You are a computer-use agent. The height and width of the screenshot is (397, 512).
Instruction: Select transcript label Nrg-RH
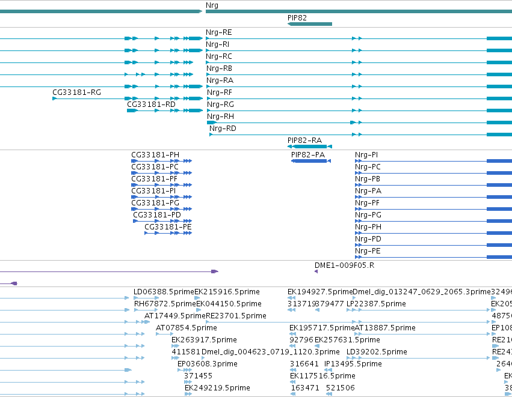[x=220, y=117]
